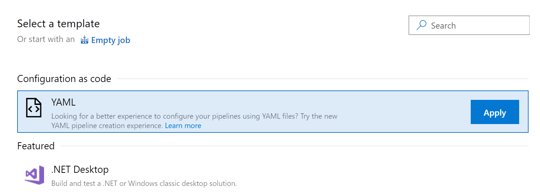The height and width of the screenshot is (195, 540).
Task: Click empty area inside highlighted YAML row
Action: pos(403,111)
